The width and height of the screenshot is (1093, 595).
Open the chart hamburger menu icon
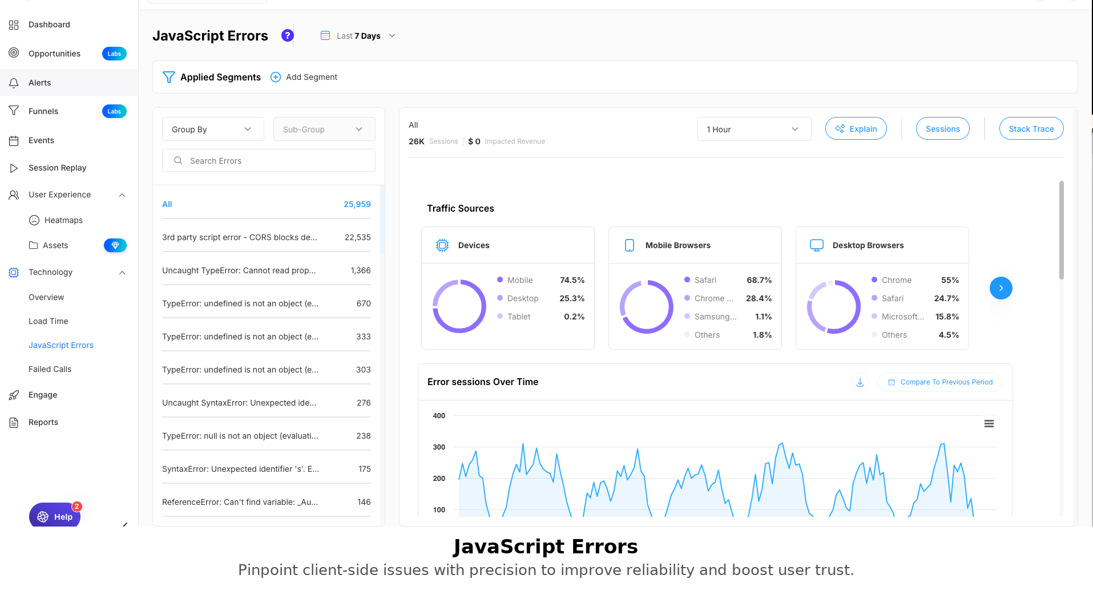coord(989,424)
